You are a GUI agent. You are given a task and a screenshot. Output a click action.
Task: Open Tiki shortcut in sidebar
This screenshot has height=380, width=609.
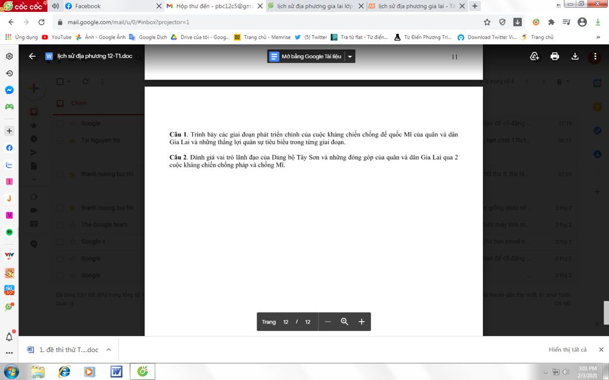coord(10,290)
